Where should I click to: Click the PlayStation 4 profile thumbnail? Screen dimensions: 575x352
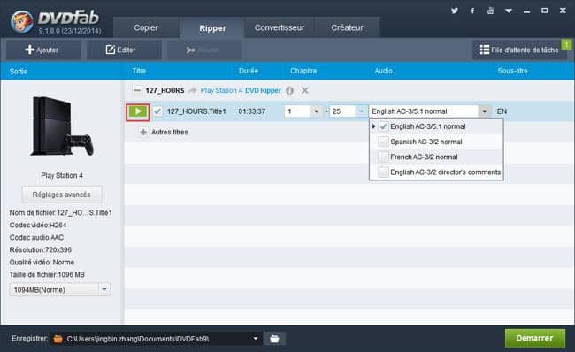click(x=62, y=126)
